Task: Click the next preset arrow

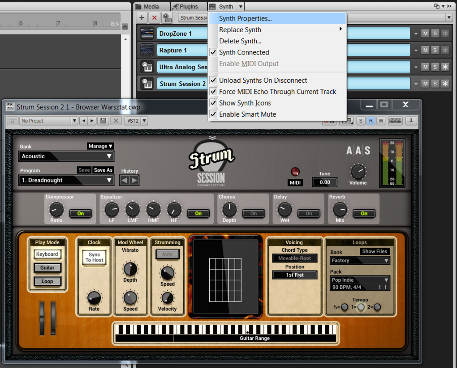Action: coord(92,121)
